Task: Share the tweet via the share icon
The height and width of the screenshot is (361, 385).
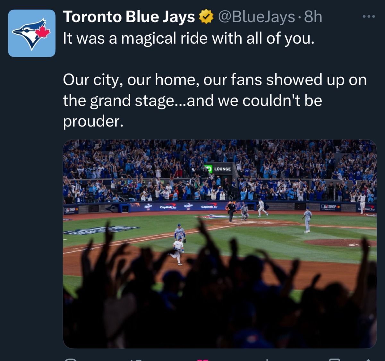Action: [368, 360]
